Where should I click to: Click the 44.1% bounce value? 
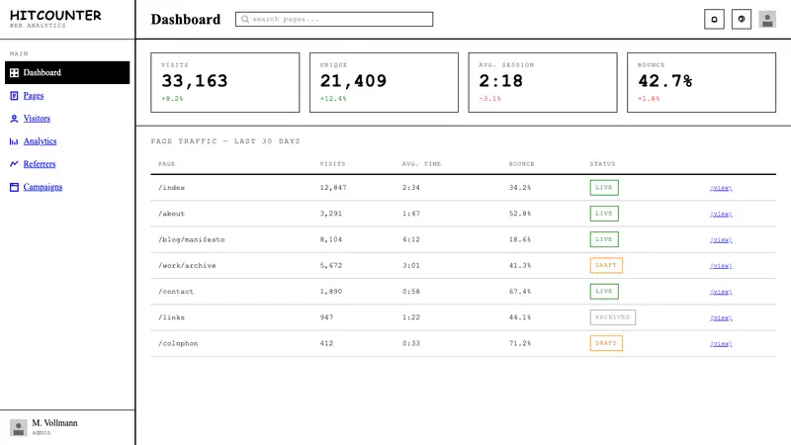click(x=520, y=317)
